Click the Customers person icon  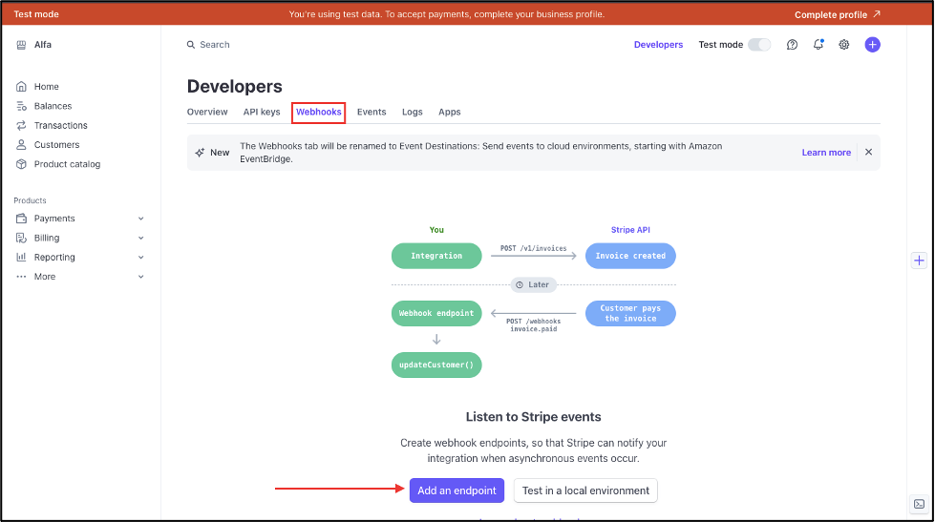tap(21, 145)
